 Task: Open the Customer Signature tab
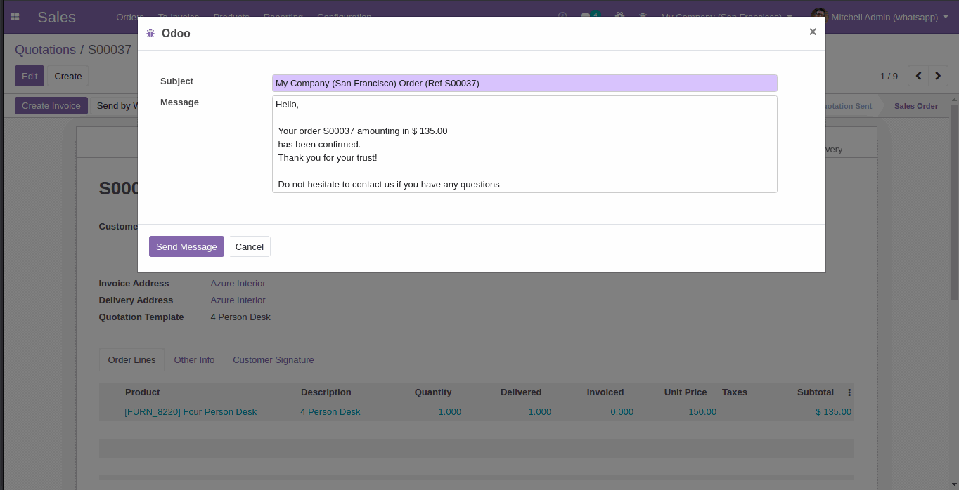tap(273, 360)
